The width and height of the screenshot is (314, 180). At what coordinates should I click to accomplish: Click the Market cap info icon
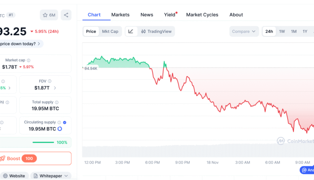28,61
